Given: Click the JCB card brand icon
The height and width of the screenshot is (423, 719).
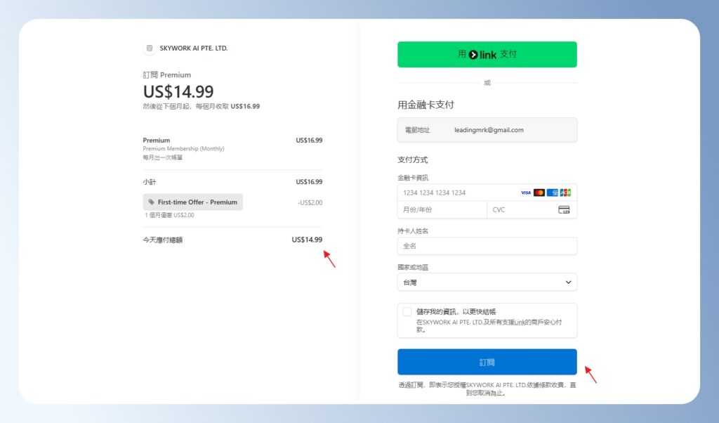Looking at the screenshot, I should [x=565, y=192].
